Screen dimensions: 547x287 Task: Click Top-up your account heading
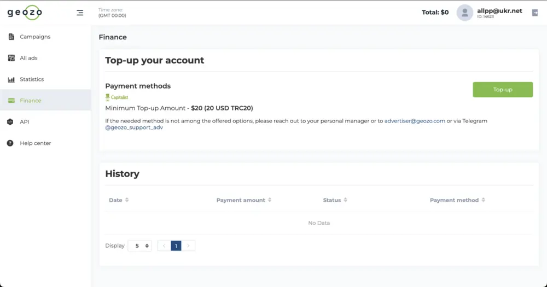tap(155, 60)
